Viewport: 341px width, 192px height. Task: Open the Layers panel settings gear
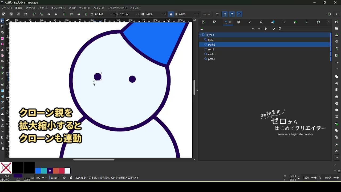click(273, 29)
